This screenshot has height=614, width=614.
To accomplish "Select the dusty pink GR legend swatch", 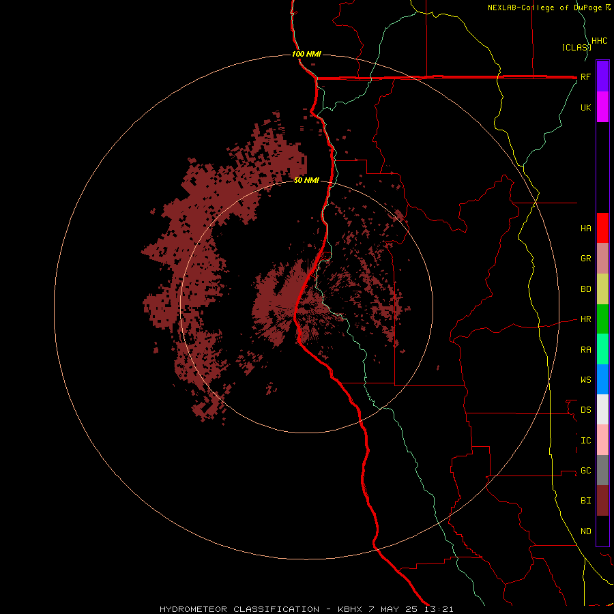I will (602, 259).
